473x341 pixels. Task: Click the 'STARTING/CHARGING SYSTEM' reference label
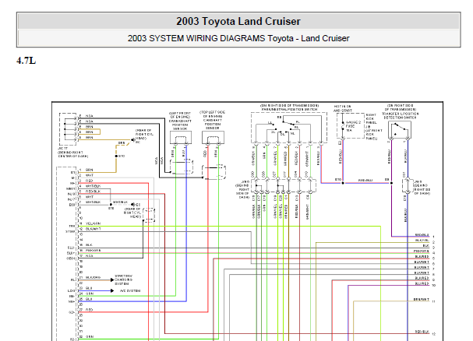click(x=123, y=279)
